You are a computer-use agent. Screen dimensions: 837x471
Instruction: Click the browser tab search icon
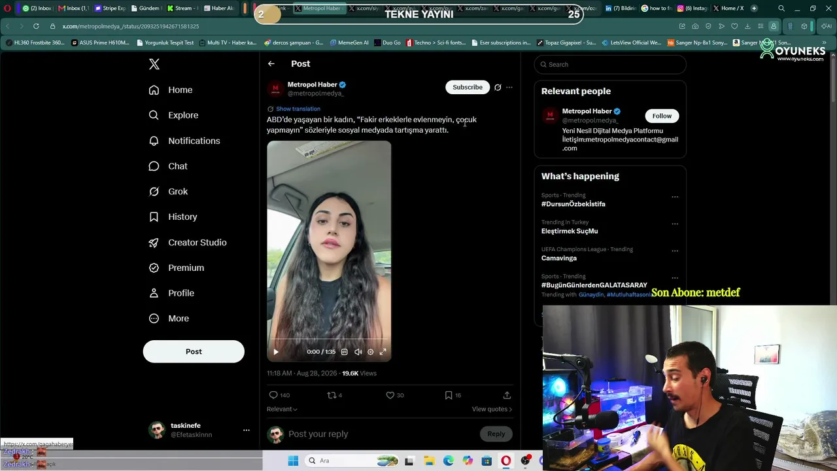click(x=781, y=9)
